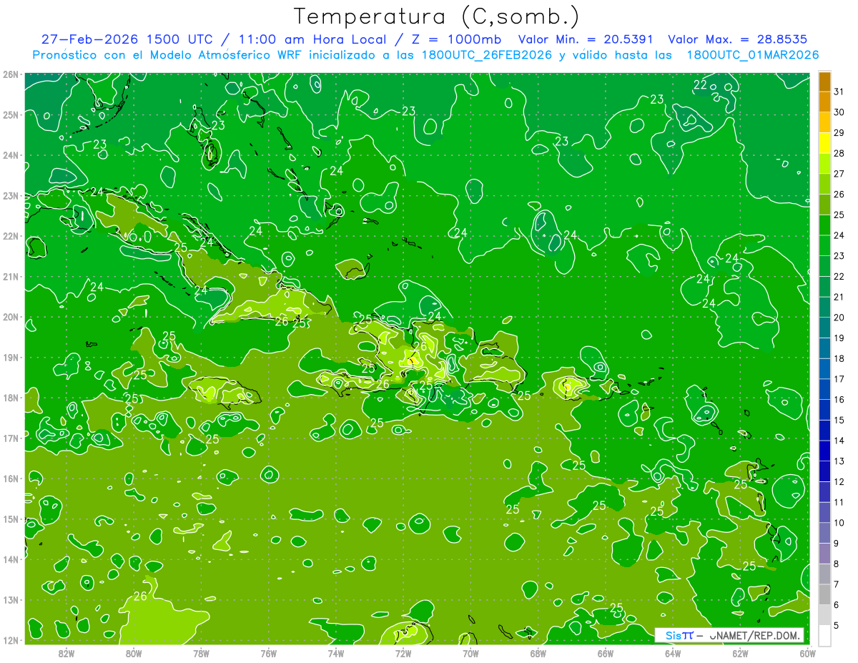The image size is (858, 663).
Task: Click the colorbar legend label 20
Action: coord(839,318)
